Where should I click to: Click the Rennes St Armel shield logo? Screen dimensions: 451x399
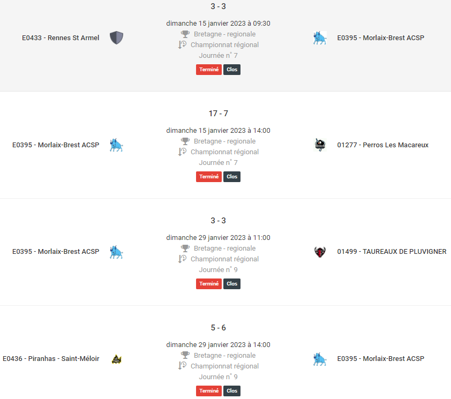(116, 37)
